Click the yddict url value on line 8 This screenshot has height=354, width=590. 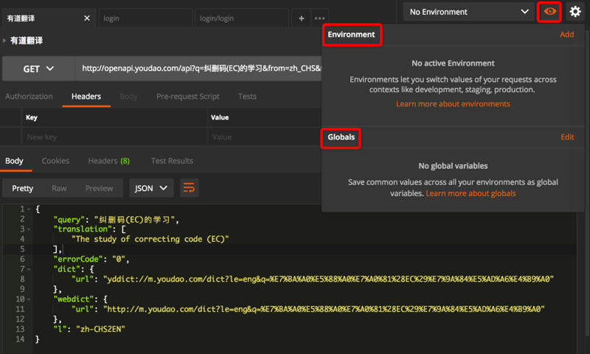coord(328,279)
